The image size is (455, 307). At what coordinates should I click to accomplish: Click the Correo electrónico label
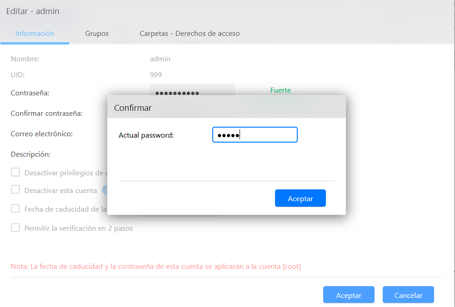[x=42, y=134]
